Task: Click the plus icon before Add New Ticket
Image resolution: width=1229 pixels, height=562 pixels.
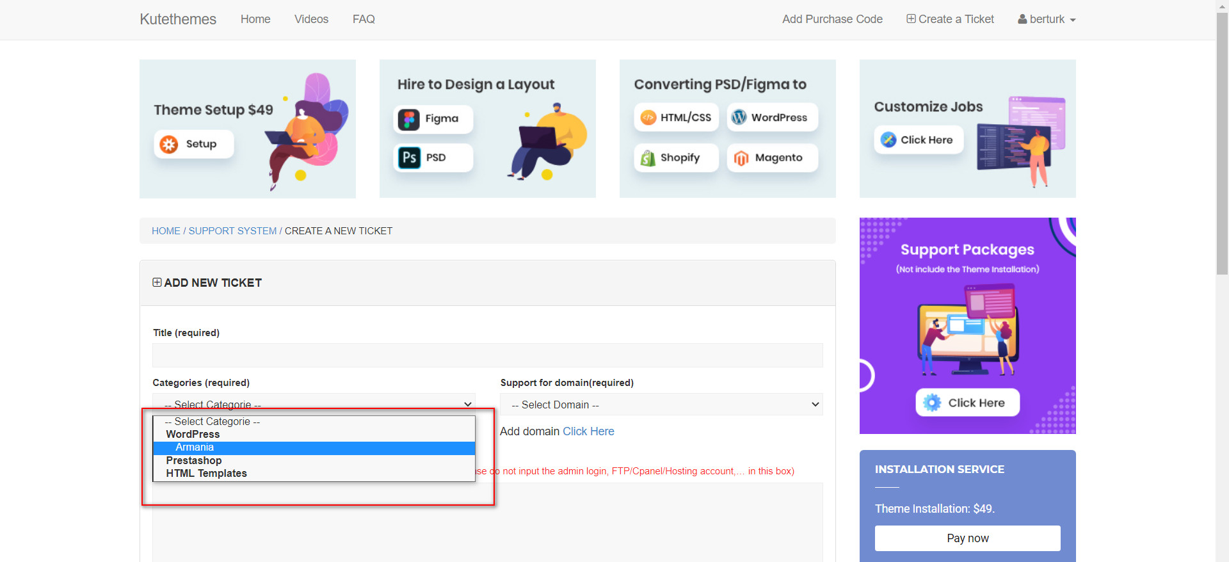Action: [157, 282]
